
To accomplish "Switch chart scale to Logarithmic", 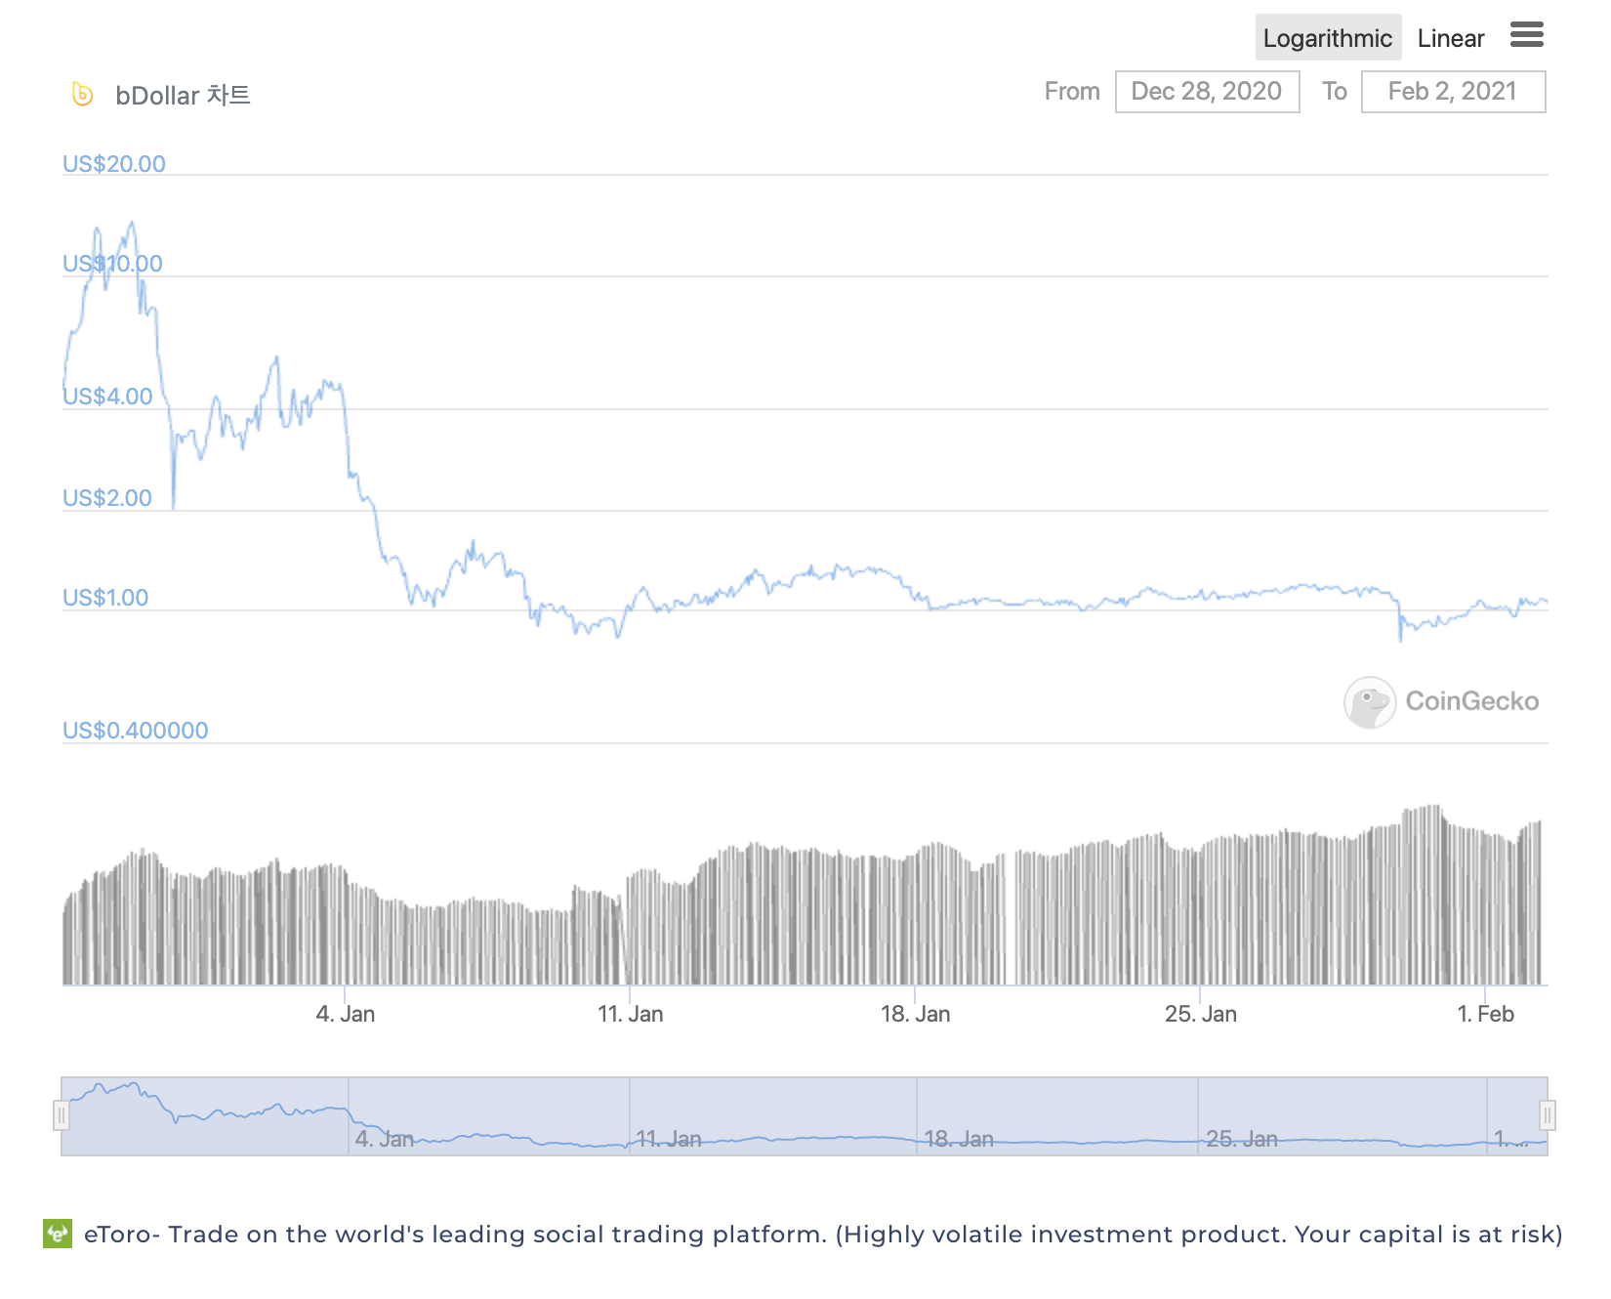I will click(1328, 38).
